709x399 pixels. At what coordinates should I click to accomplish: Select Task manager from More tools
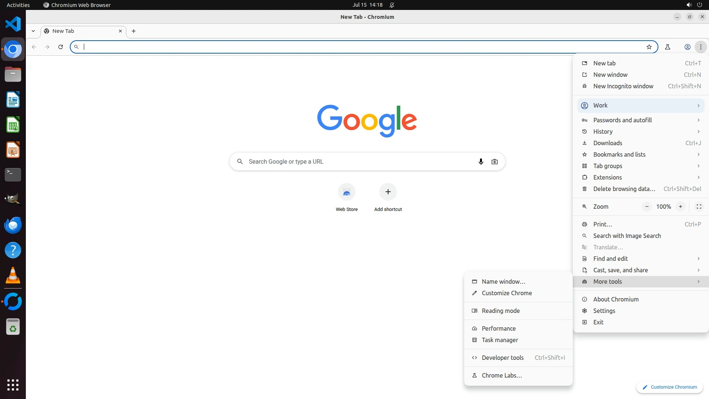[500, 340]
